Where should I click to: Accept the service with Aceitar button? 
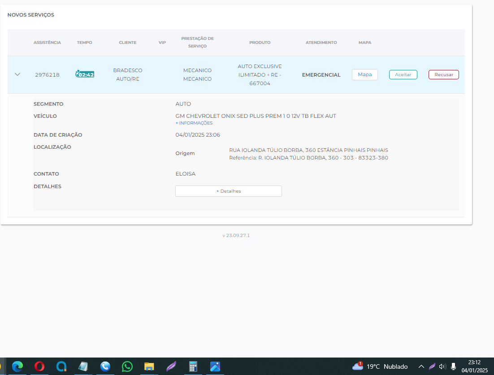(x=403, y=75)
